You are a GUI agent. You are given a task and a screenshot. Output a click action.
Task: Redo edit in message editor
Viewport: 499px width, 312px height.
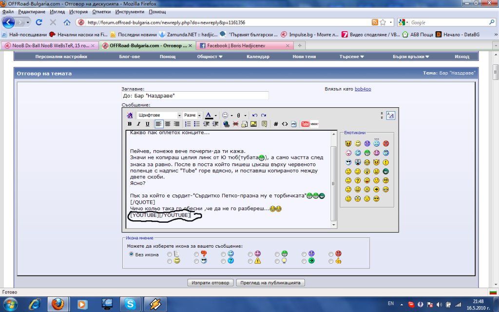(264, 115)
